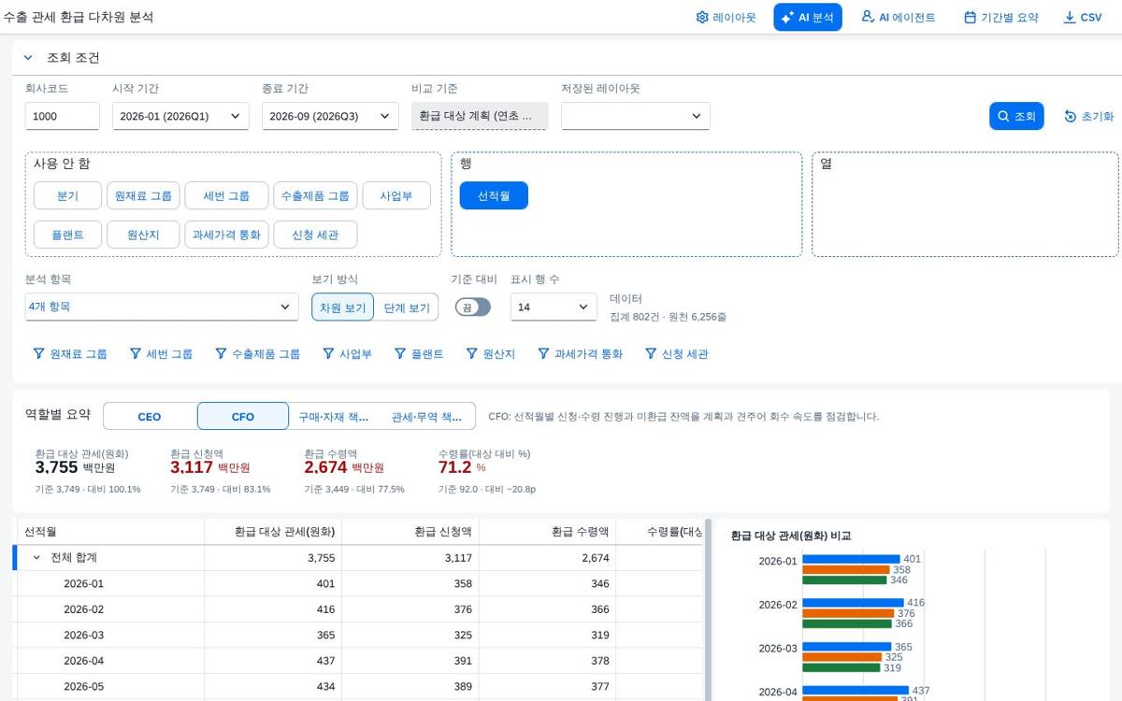Viewport: 1122px width, 701px height.
Task: Select the 2026-05 table row
Action: (359, 687)
